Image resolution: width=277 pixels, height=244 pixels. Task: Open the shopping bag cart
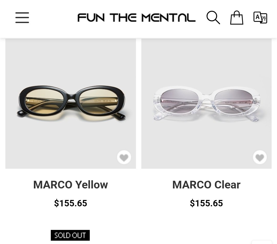click(236, 18)
